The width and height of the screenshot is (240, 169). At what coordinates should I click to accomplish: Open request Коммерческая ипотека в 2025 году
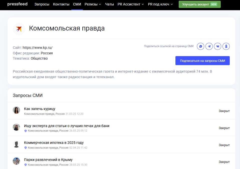tap(54, 143)
